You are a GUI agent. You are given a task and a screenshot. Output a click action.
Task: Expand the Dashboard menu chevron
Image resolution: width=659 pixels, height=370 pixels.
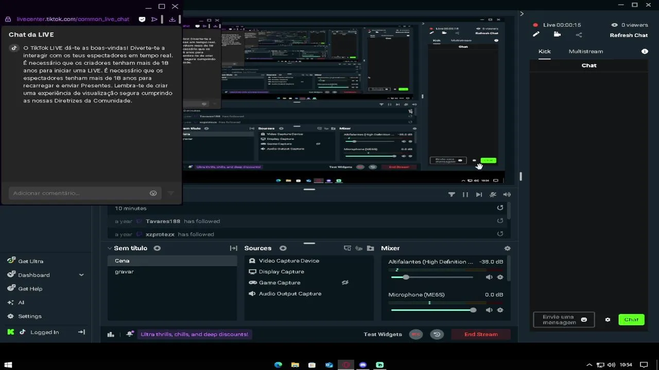[x=81, y=275]
